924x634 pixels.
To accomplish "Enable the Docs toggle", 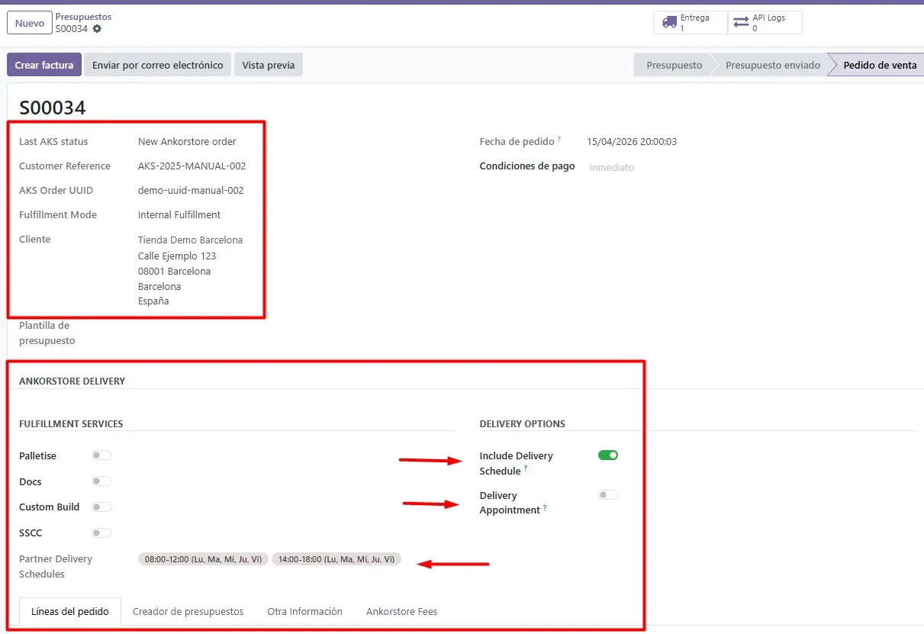I will 101,481.
